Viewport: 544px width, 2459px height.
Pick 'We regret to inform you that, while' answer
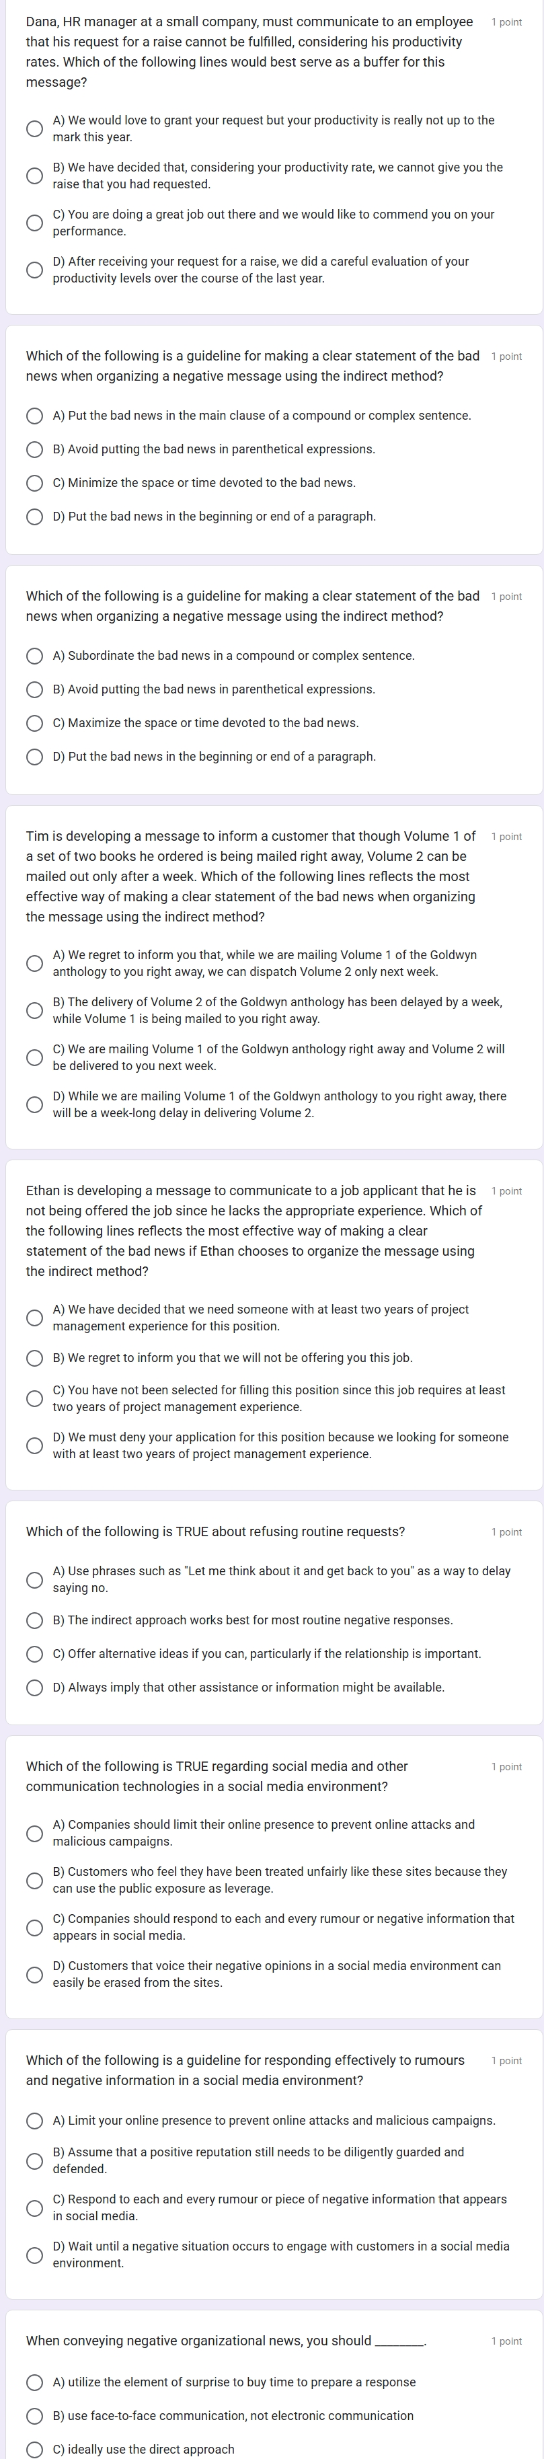click(34, 963)
